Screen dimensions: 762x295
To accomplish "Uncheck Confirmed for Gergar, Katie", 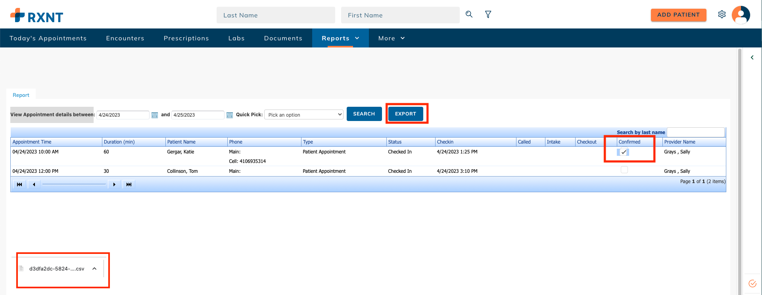I will tap(624, 152).
